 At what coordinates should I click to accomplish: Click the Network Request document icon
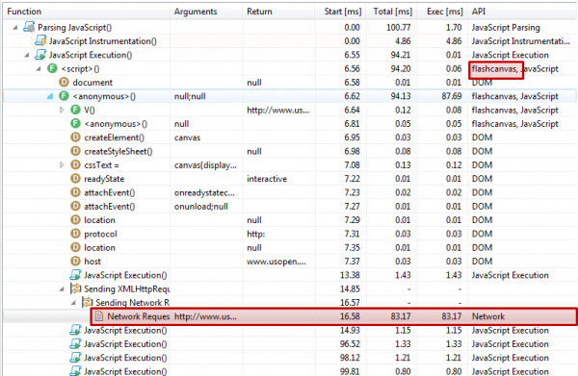pyautogui.click(x=99, y=316)
